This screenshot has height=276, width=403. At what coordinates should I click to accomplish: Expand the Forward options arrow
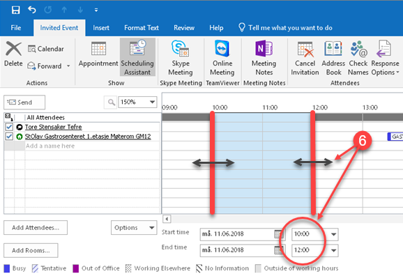pyautogui.click(x=68, y=66)
